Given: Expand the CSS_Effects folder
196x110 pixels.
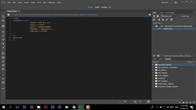Looking at the screenshot, I should pyautogui.click(x=153, y=70).
